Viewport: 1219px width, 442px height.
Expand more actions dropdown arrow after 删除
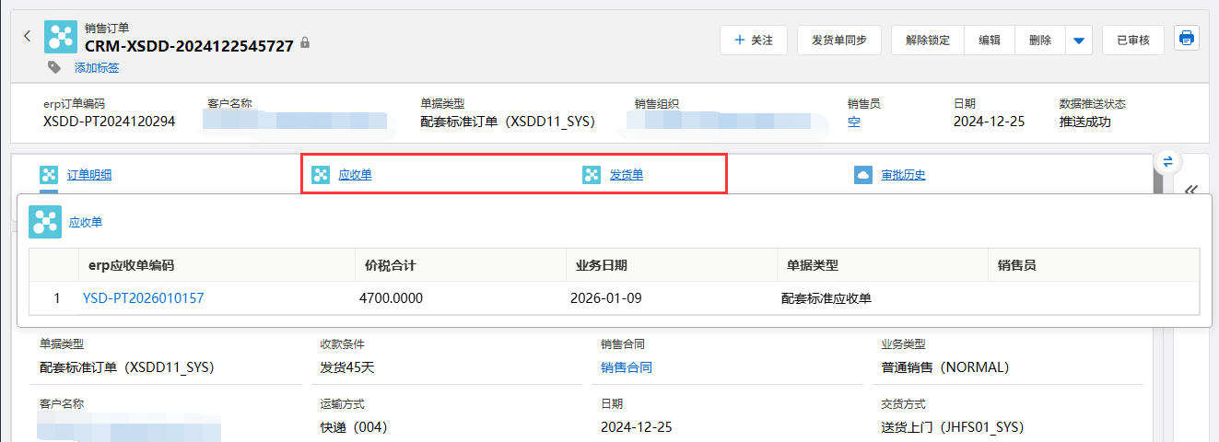[1079, 41]
